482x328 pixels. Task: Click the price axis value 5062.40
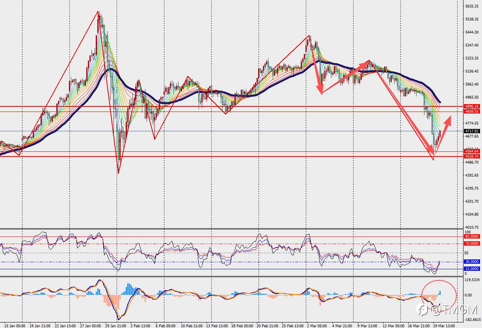click(472, 84)
